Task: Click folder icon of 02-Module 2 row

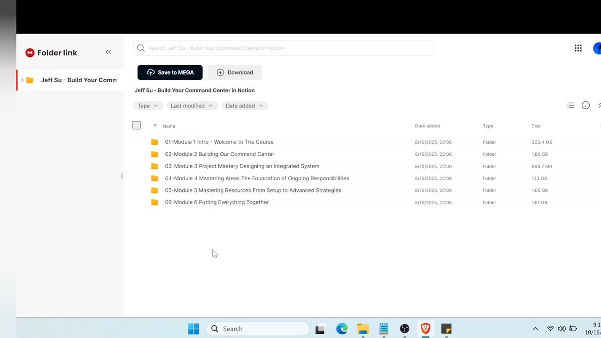Action: (x=154, y=154)
